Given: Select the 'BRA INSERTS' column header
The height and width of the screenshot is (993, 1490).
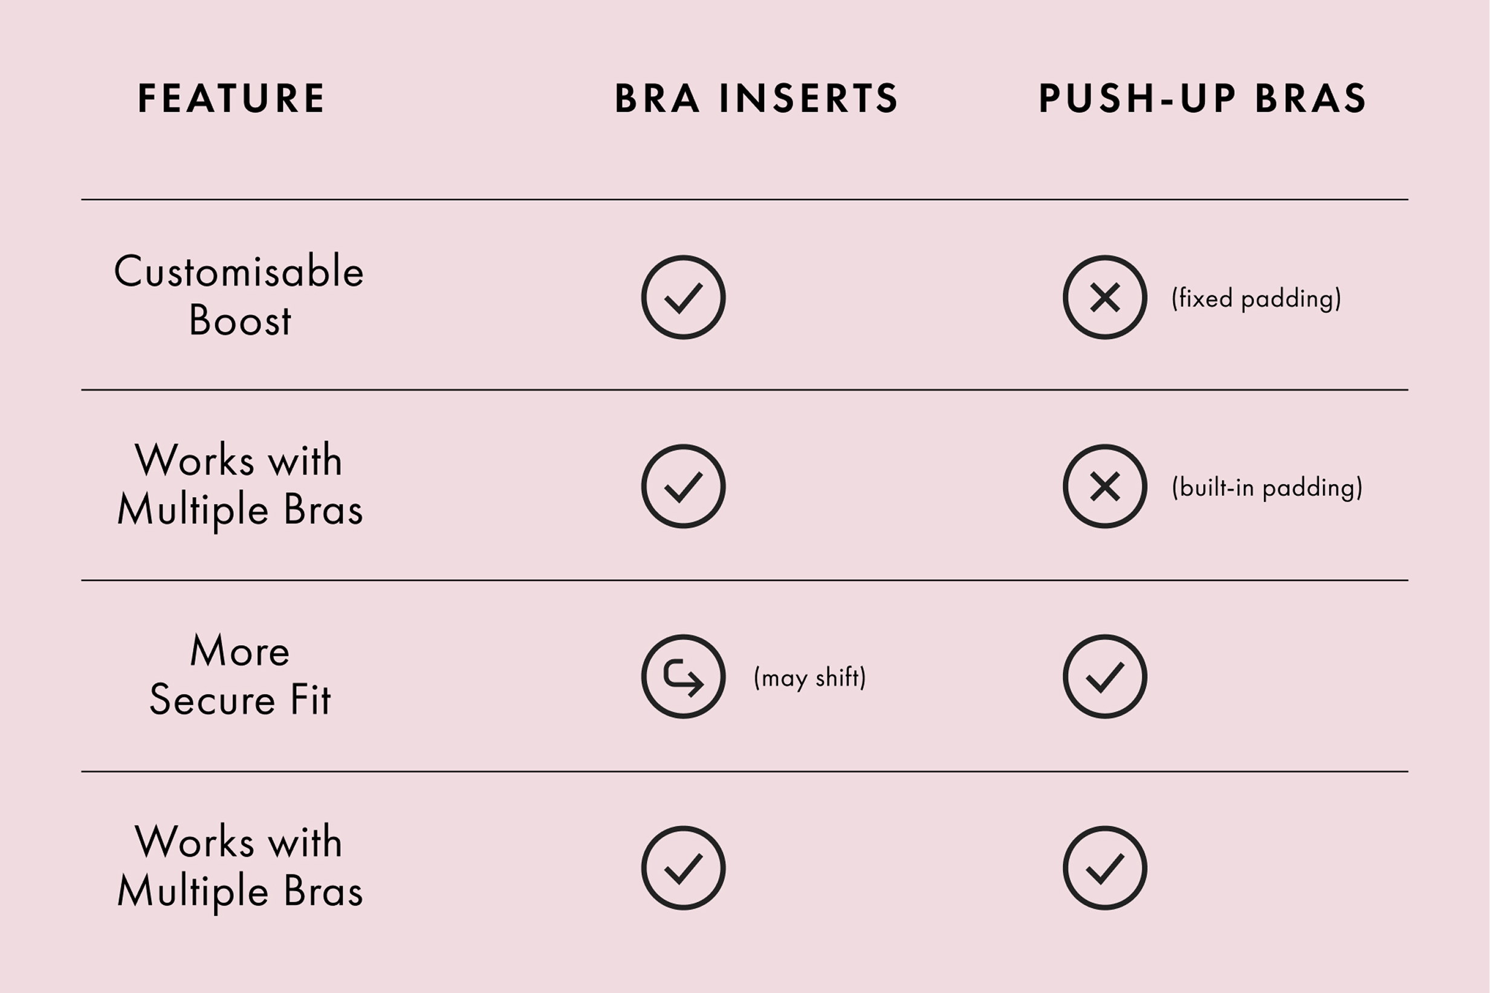Looking at the screenshot, I should click(757, 99).
